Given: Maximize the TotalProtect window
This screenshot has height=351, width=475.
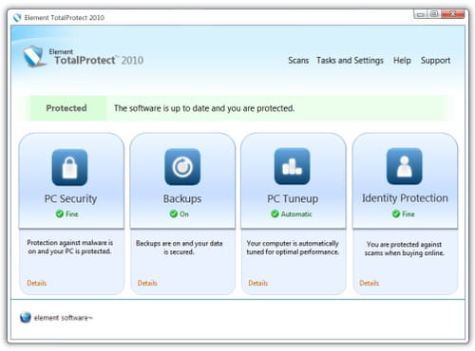Looking at the screenshot, I should coord(434,14).
